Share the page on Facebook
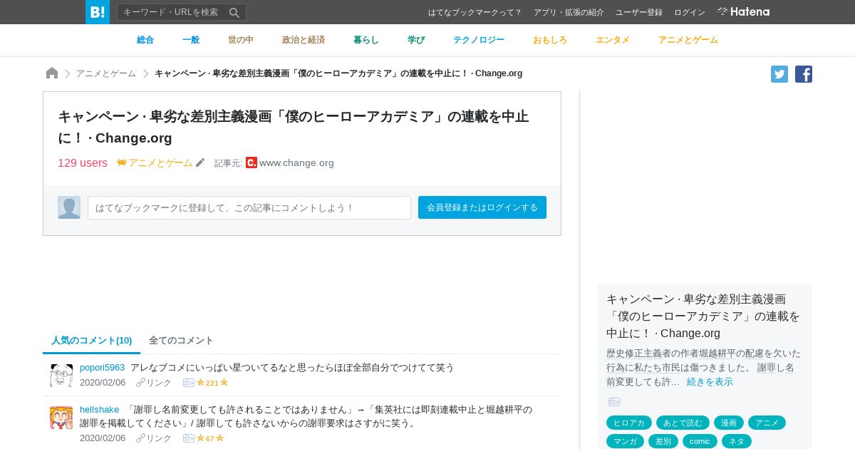The height and width of the screenshot is (449, 855). [x=804, y=74]
